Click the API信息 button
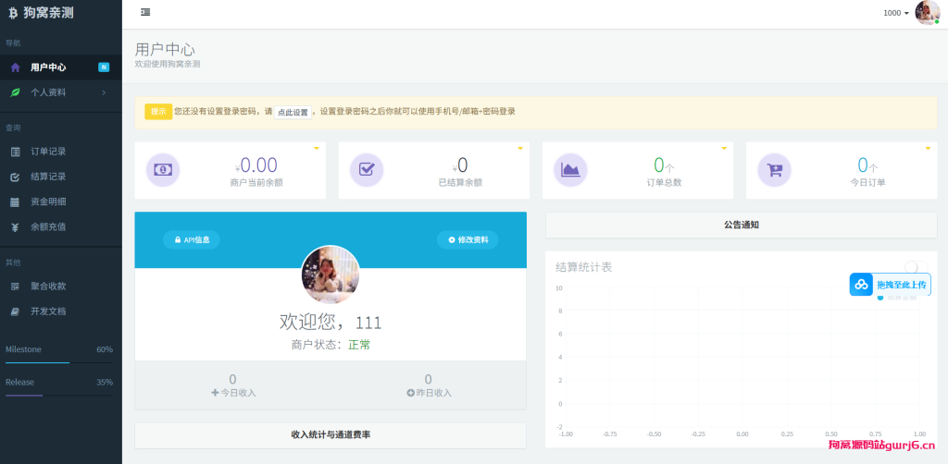 (192, 239)
